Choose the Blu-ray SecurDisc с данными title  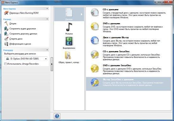click(x=118, y=80)
